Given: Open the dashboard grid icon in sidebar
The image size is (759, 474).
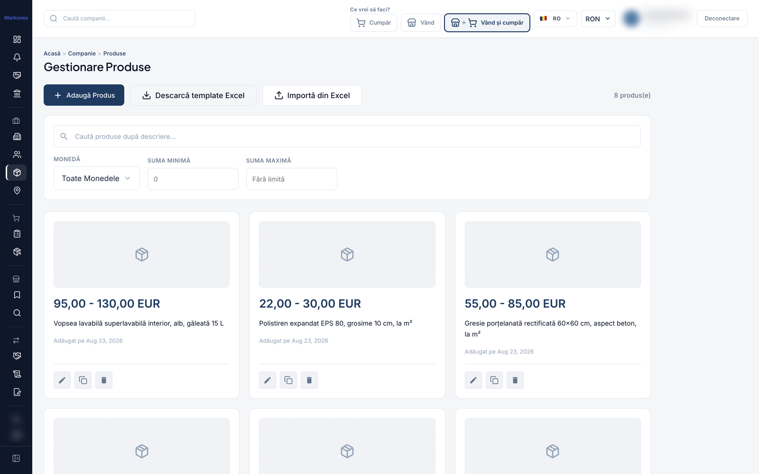Looking at the screenshot, I should pyautogui.click(x=17, y=39).
